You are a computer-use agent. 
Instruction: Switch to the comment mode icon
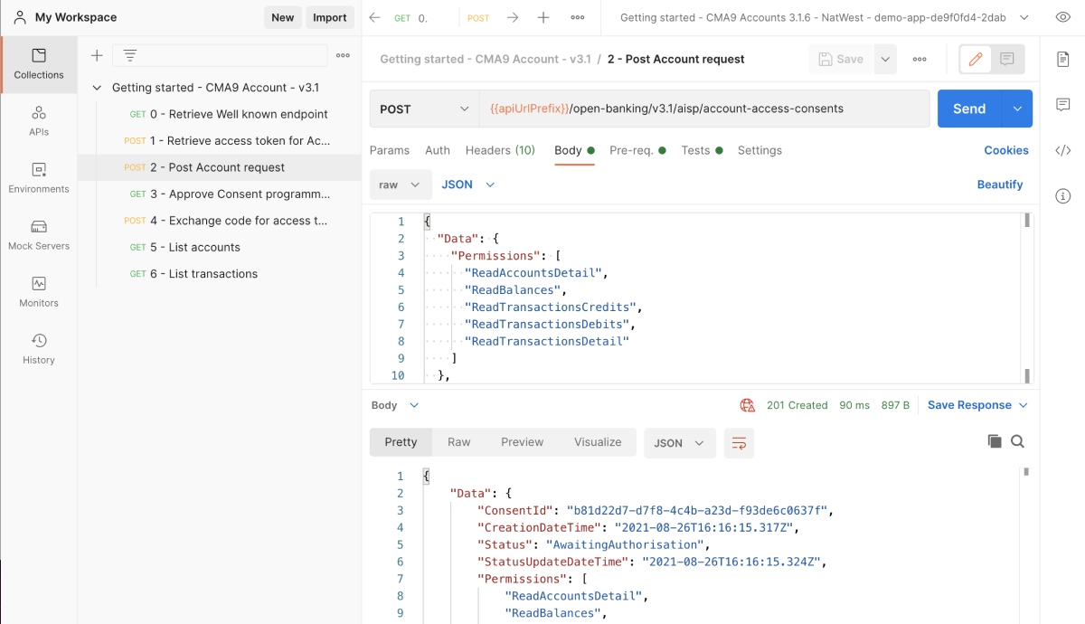[1007, 59]
